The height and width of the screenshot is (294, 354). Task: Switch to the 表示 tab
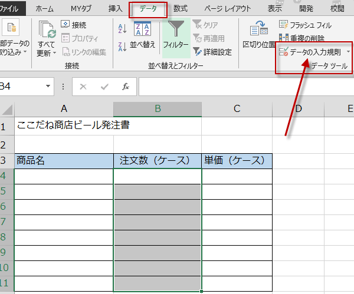pyautogui.click(x=275, y=9)
